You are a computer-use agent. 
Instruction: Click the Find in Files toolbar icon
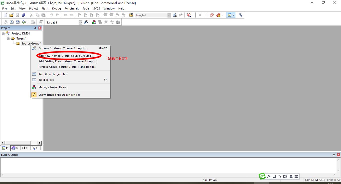pos(175,15)
